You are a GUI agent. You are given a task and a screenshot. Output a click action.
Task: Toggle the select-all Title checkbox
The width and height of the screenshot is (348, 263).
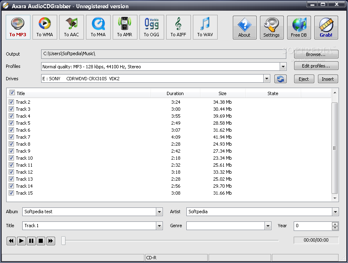[x=12, y=93]
